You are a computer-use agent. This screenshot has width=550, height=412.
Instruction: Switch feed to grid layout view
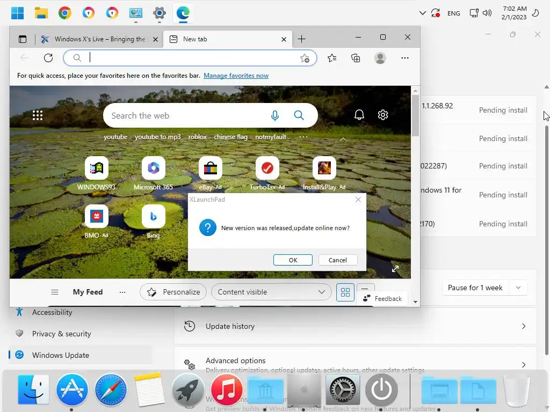coord(345,292)
